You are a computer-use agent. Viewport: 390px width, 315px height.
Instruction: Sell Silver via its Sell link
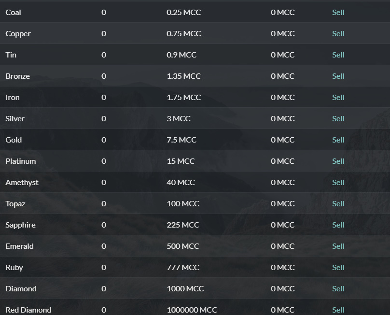[x=338, y=118]
